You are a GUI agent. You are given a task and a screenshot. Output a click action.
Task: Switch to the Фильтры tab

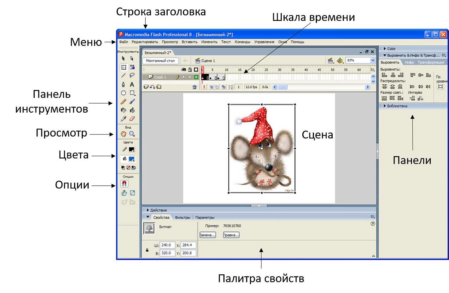tap(183, 217)
